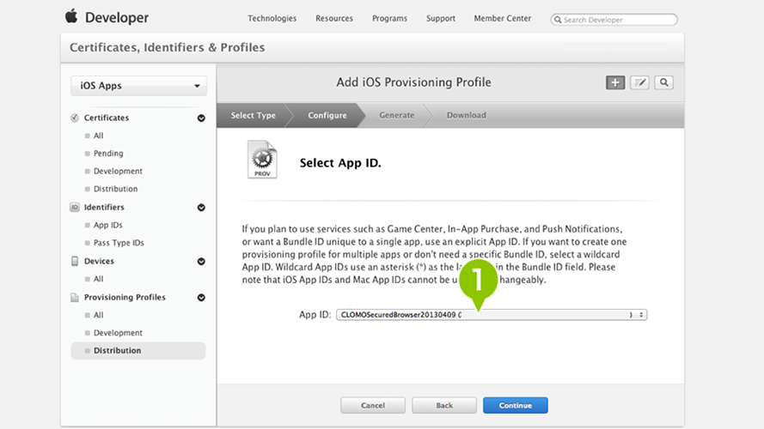Image resolution: width=764 pixels, height=429 pixels.
Task: Click the Continue button
Action: 516,405
